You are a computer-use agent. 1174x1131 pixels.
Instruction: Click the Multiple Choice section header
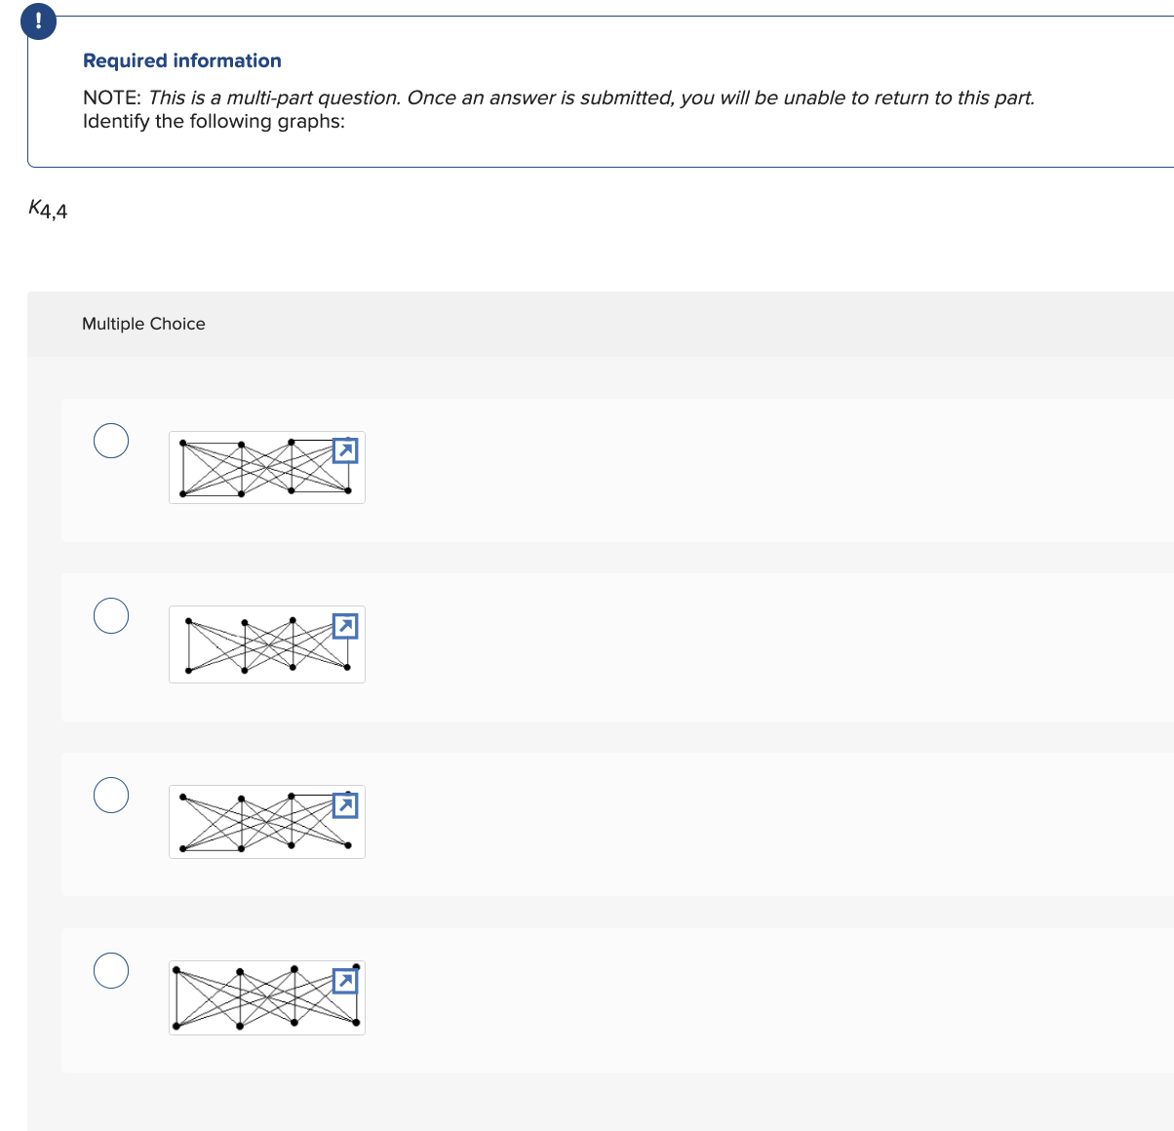[143, 323]
